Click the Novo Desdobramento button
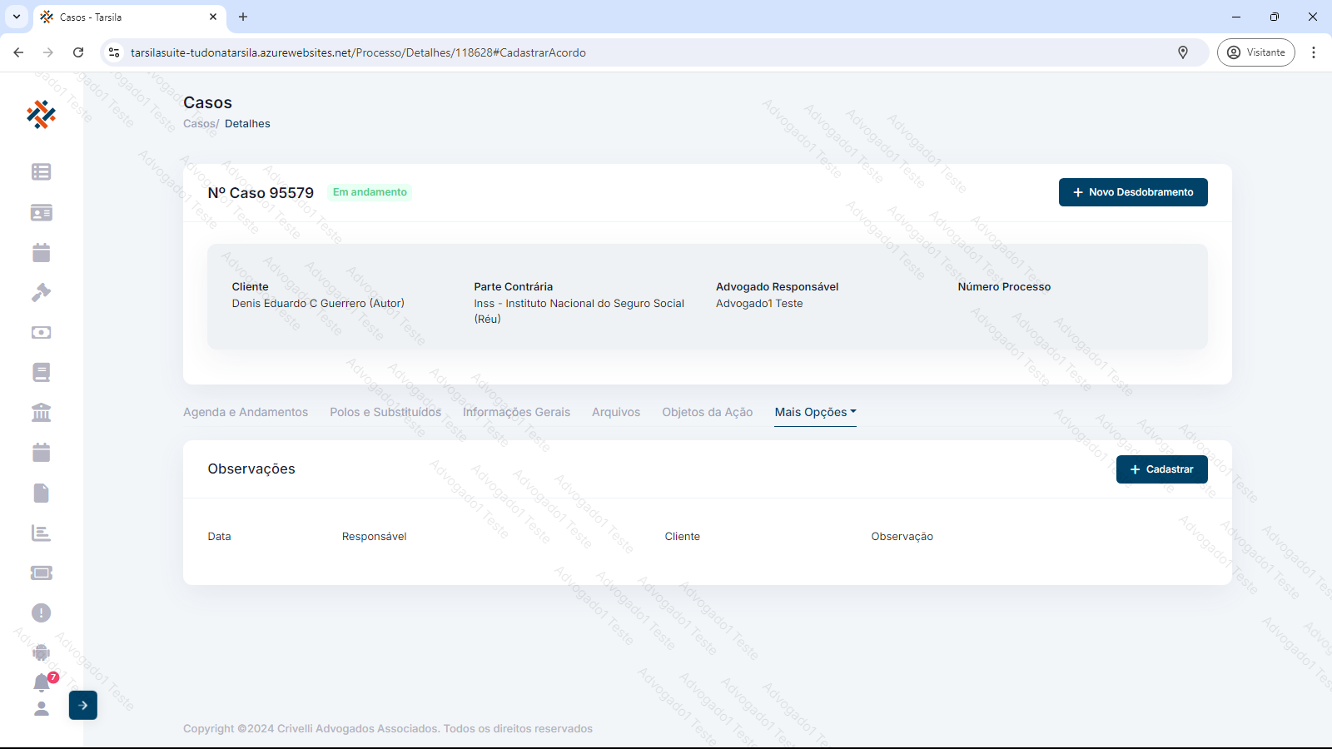The height and width of the screenshot is (749, 1332). click(x=1132, y=192)
